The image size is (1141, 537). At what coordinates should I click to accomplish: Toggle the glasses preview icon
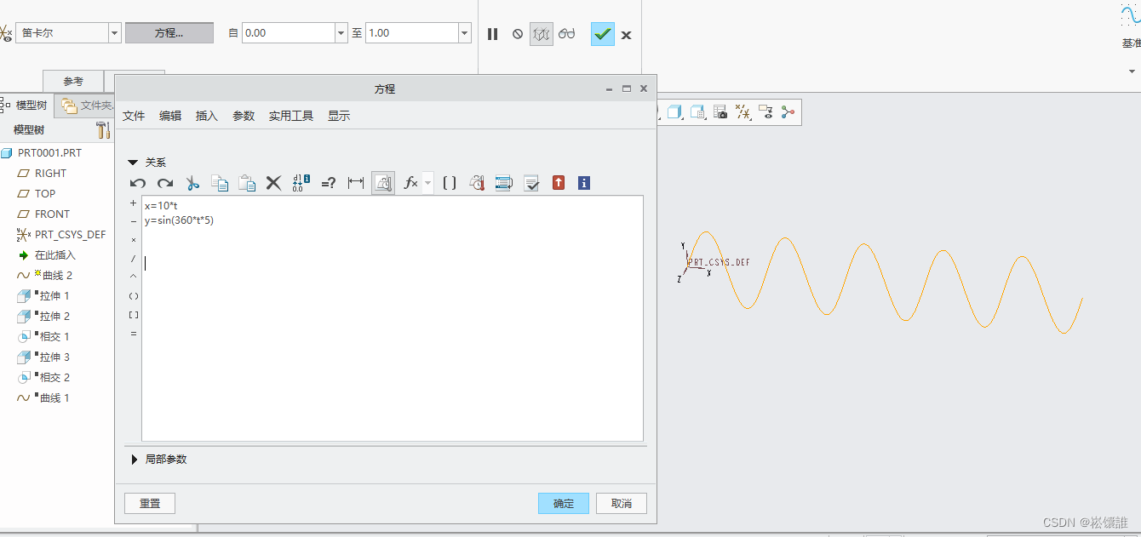tap(567, 34)
